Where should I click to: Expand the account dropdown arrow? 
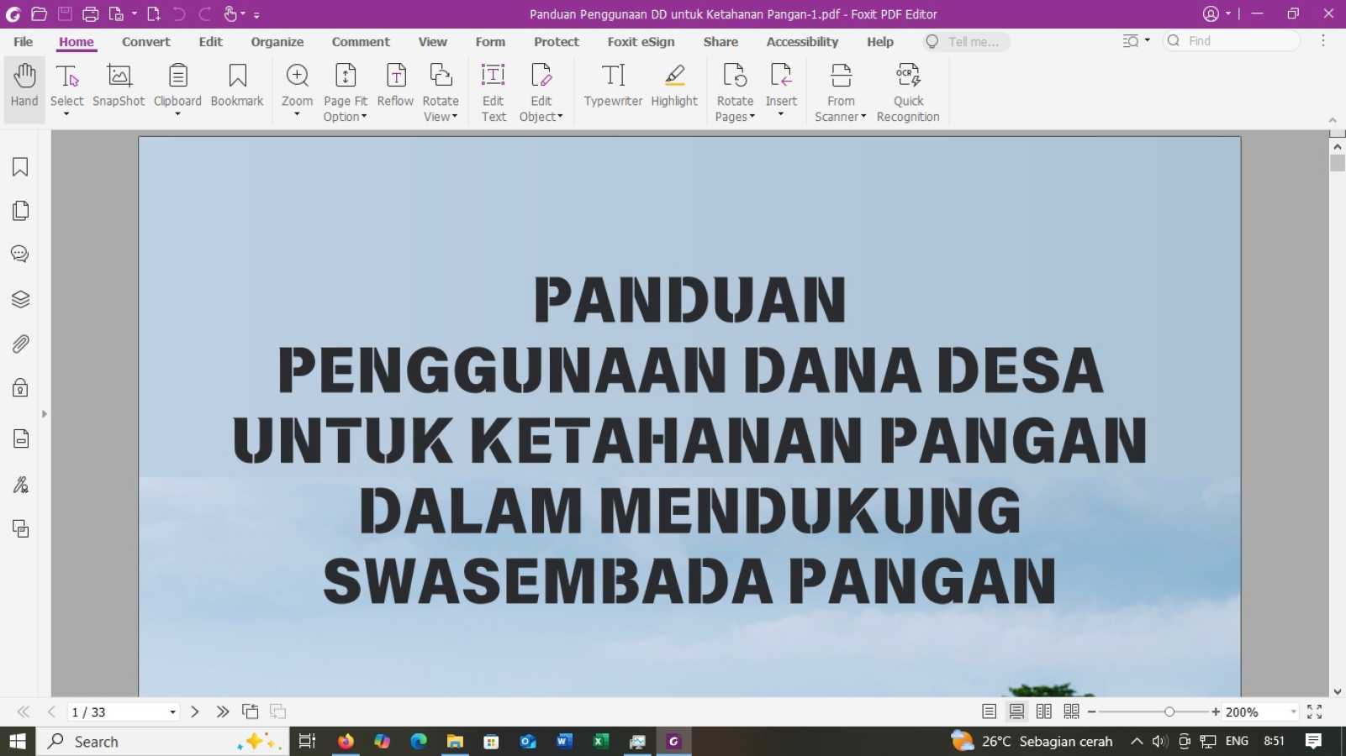[1228, 13]
